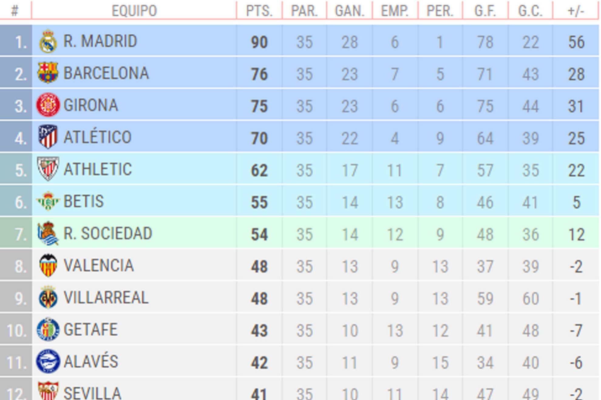Screen dimensions: 601x400
Task: Sort by the G.F. column header
Action: 485,11
